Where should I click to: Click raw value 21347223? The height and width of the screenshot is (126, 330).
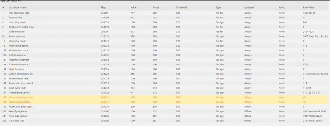pos(308,31)
